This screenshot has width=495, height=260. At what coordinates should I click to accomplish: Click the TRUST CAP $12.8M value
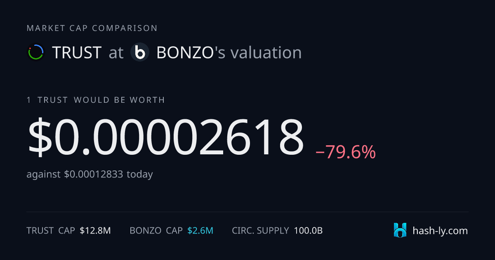pos(95,231)
